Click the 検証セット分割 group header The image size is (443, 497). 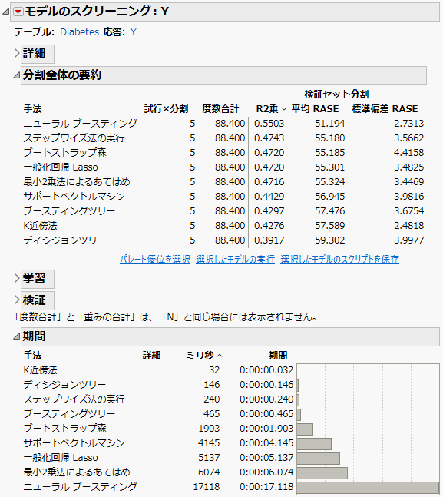[x=336, y=94]
